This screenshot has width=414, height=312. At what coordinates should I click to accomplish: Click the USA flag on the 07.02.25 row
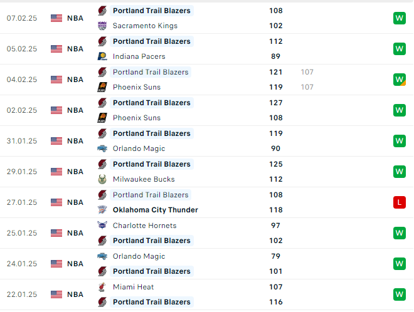(x=56, y=18)
